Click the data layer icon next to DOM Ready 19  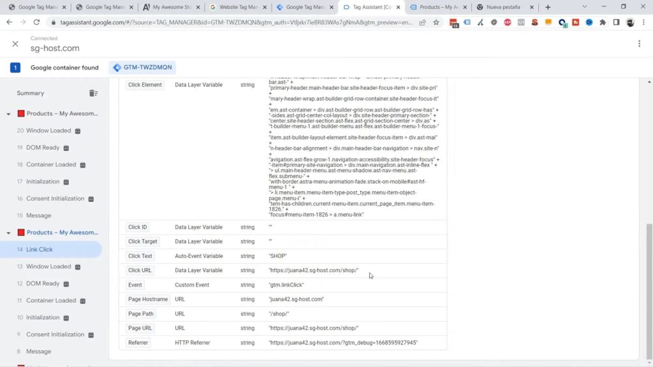66,148
